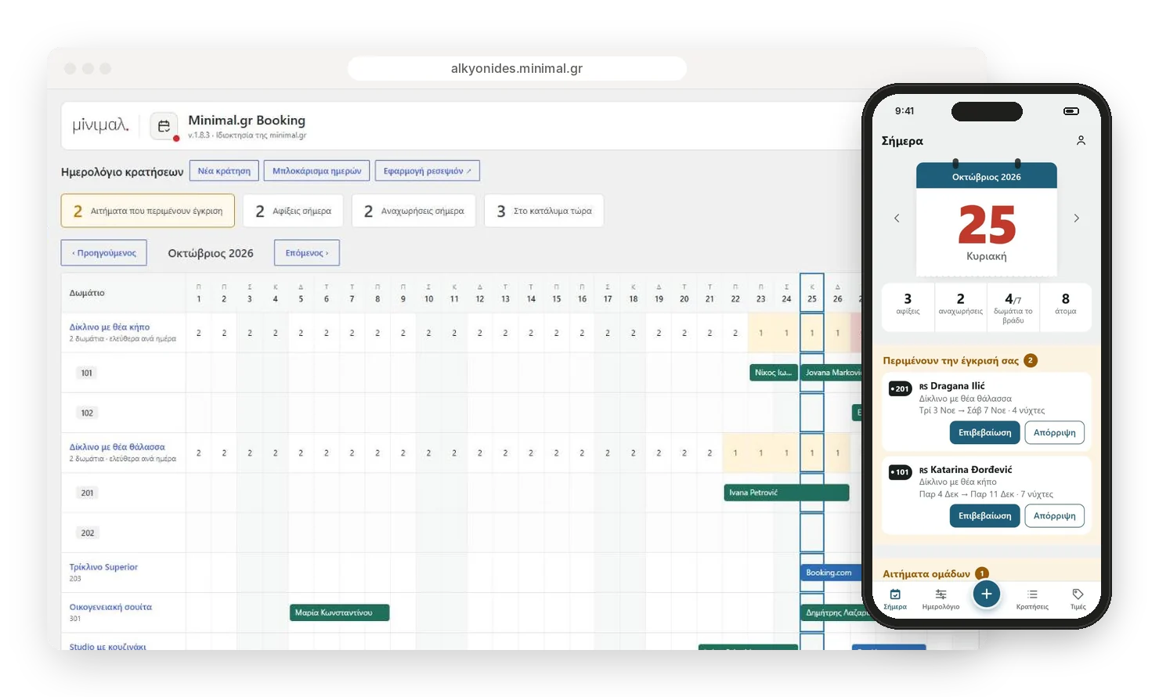The width and height of the screenshot is (1159, 697).
Task: Open the Μαρία Κωνσταντίνου booking bar
Action: (x=339, y=612)
